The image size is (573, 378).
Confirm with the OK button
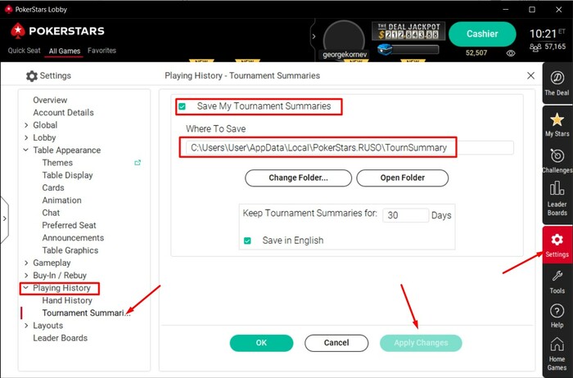coord(261,343)
